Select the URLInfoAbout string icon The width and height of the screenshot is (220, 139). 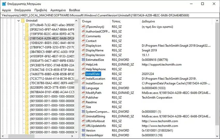tap(83, 121)
